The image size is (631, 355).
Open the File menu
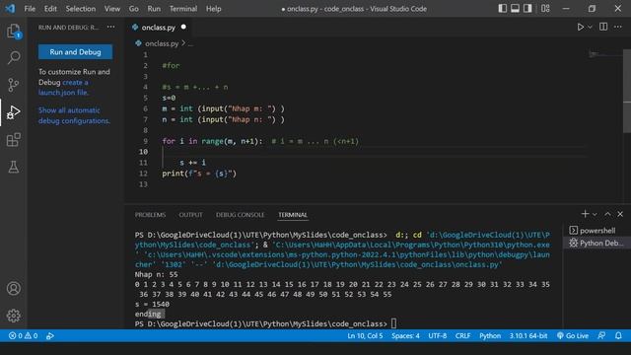point(30,9)
